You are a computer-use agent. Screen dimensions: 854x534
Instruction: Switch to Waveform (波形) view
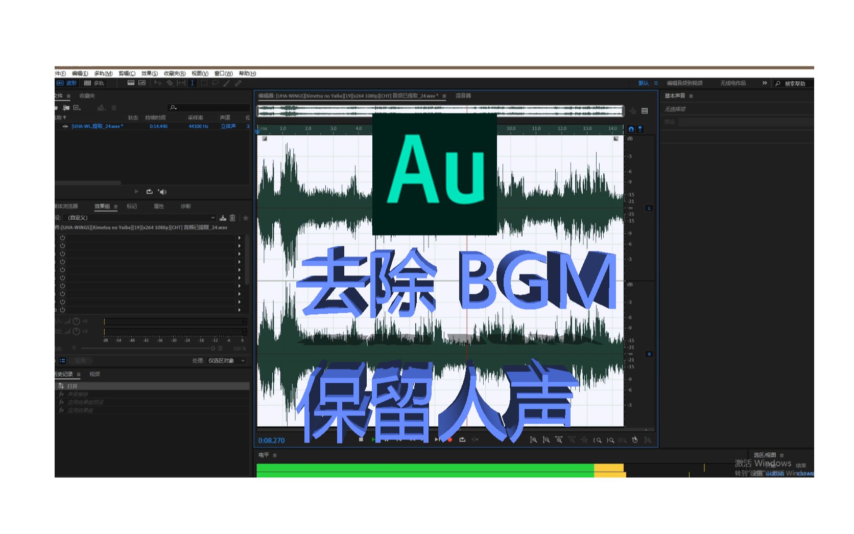pyautogui.click(x=67, y=83)
